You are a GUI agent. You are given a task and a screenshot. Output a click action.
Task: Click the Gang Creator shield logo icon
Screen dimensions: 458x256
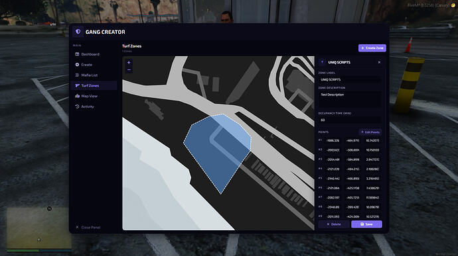pyautogui.click(x=78, y=32)
